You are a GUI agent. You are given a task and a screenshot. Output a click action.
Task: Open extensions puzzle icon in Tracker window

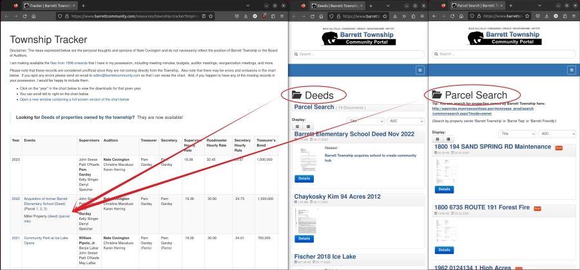[273, 16]
